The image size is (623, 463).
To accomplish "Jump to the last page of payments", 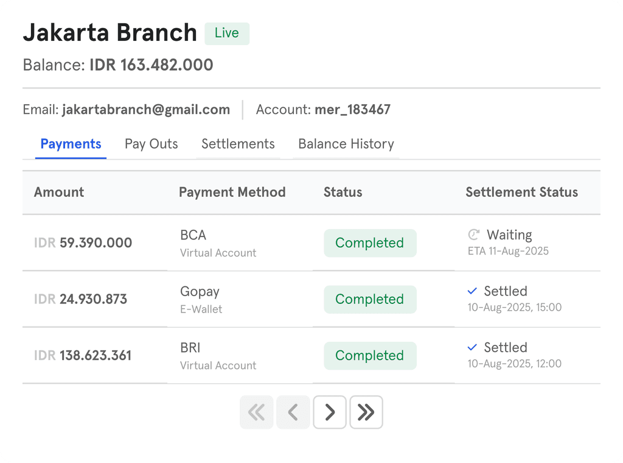I will pos(366,412).
